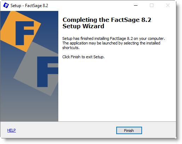Click the 'Setup has finished installing' sentence
The height and width of the screenshot is (144, 182).
point(113,38)
